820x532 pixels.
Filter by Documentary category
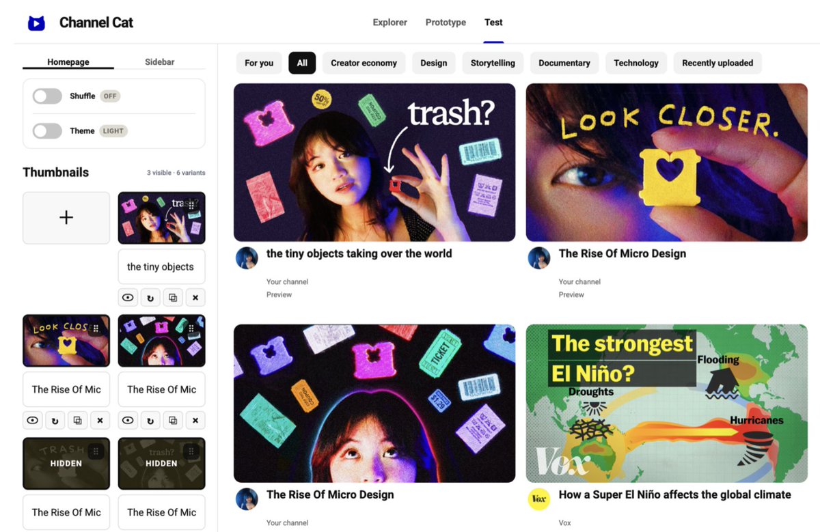click(564, 63)
